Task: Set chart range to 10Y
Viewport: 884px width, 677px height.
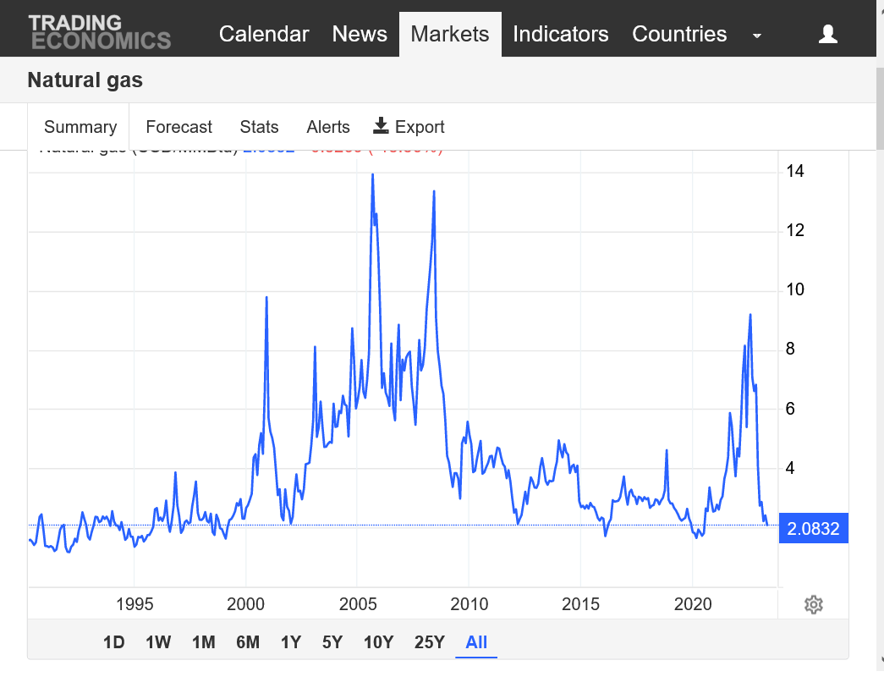Action: point(378,642)
